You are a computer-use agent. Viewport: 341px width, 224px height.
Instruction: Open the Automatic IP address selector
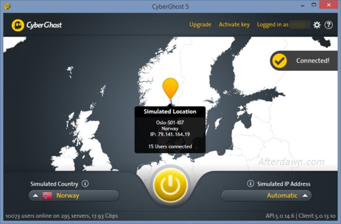(267, 195)
